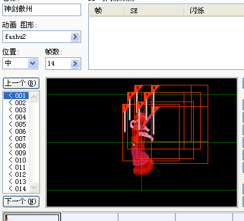Select frame 010 in the frame list

pos(16,160)
